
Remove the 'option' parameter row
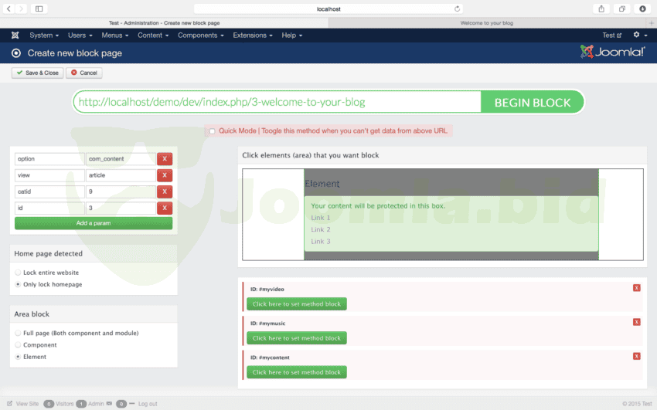click(x=165, y=159)
